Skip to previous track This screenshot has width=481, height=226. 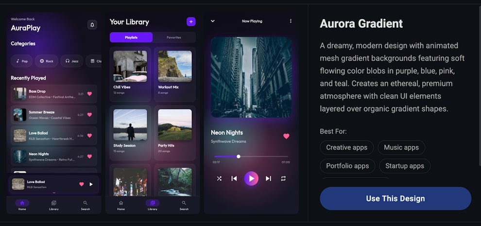point(234,178)
